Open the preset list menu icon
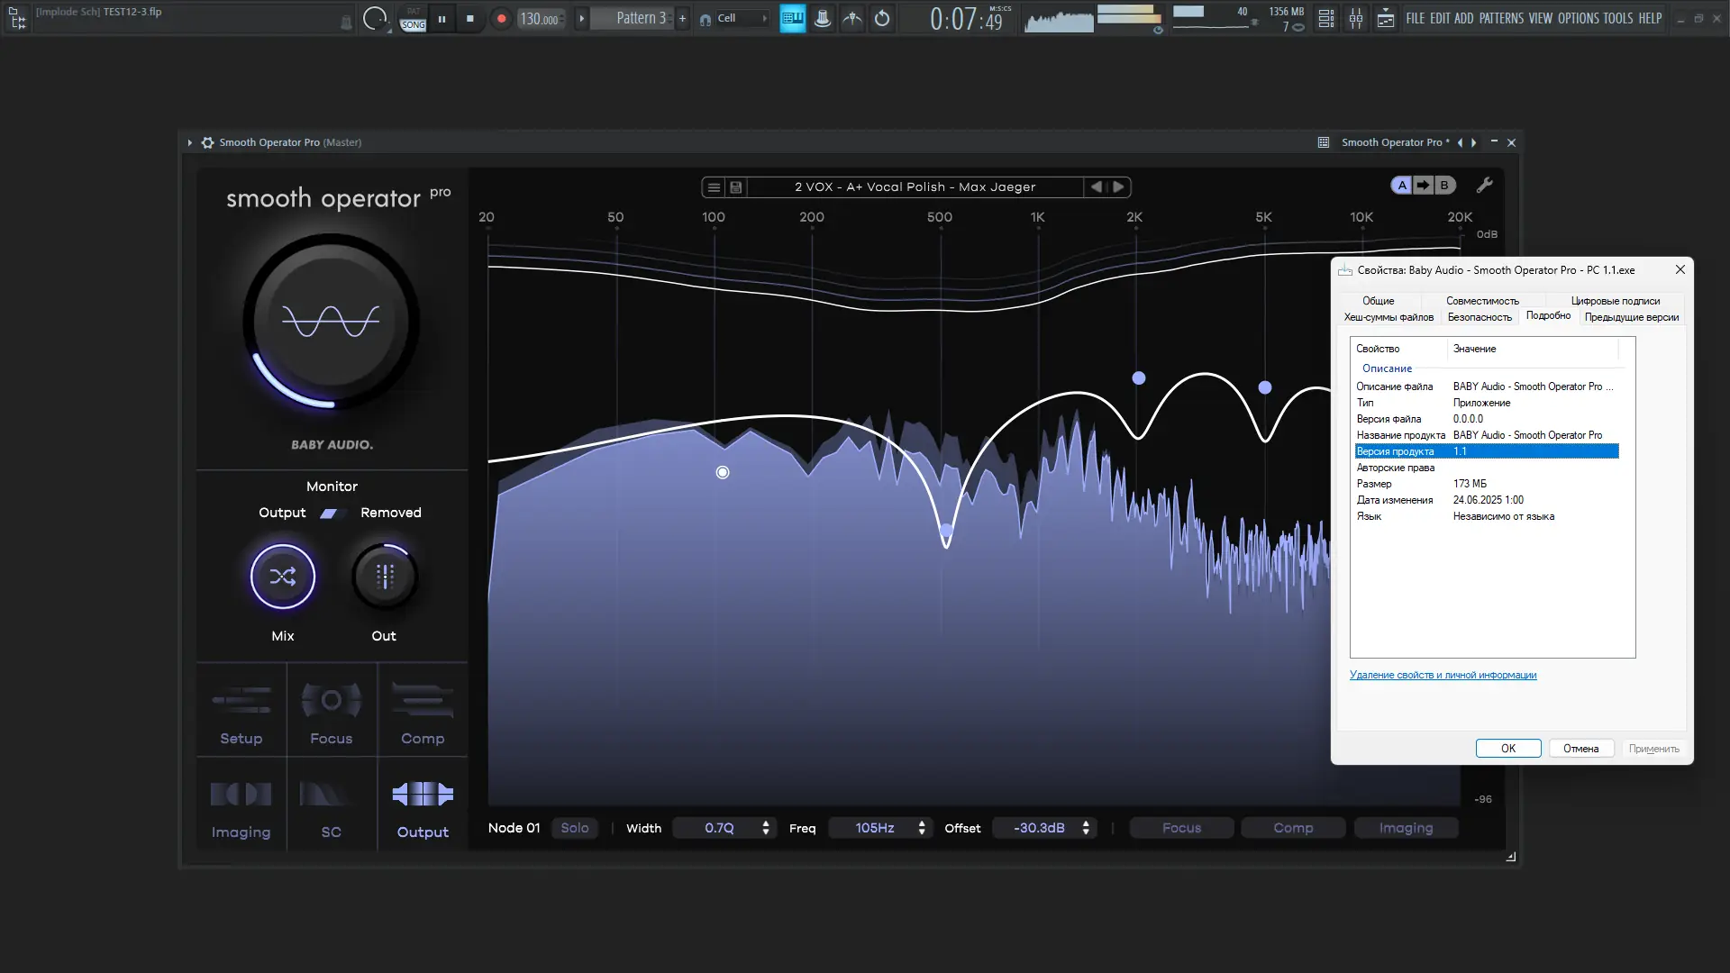Viewport: 1730px width, 973px height. [714, 187]
